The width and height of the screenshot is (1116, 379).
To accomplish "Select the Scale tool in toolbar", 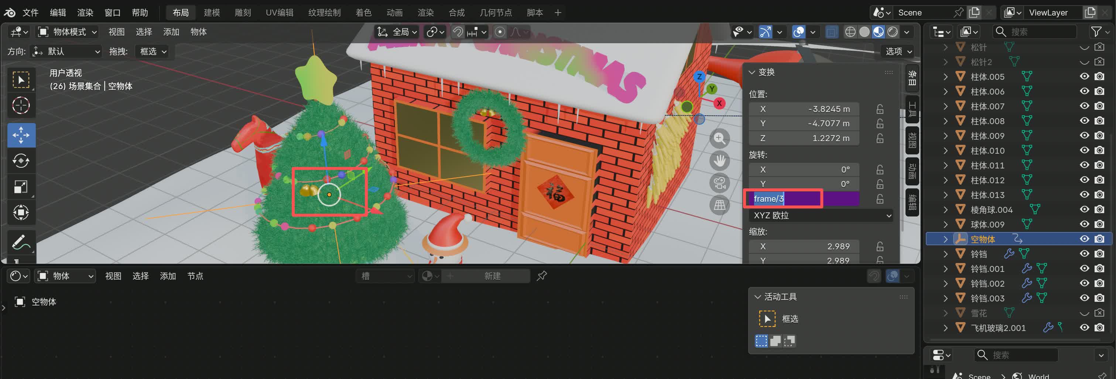I will pos(21,187).
